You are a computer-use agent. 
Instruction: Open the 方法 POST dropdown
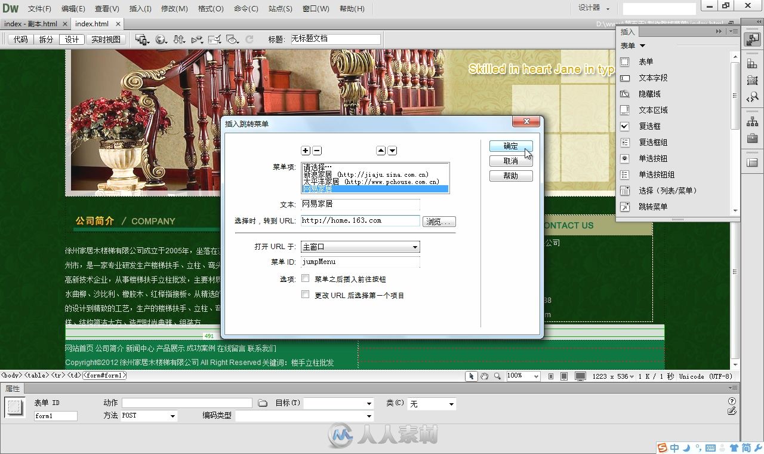(149, 416)
